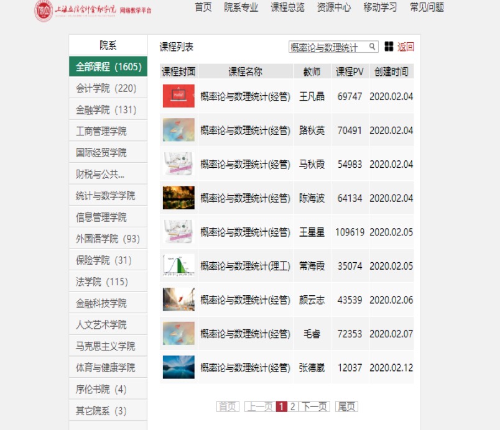The width and height of the screenshot is (500, 430).
Task: Select 全部课程 (1605) category
Action: click(108, 66)
